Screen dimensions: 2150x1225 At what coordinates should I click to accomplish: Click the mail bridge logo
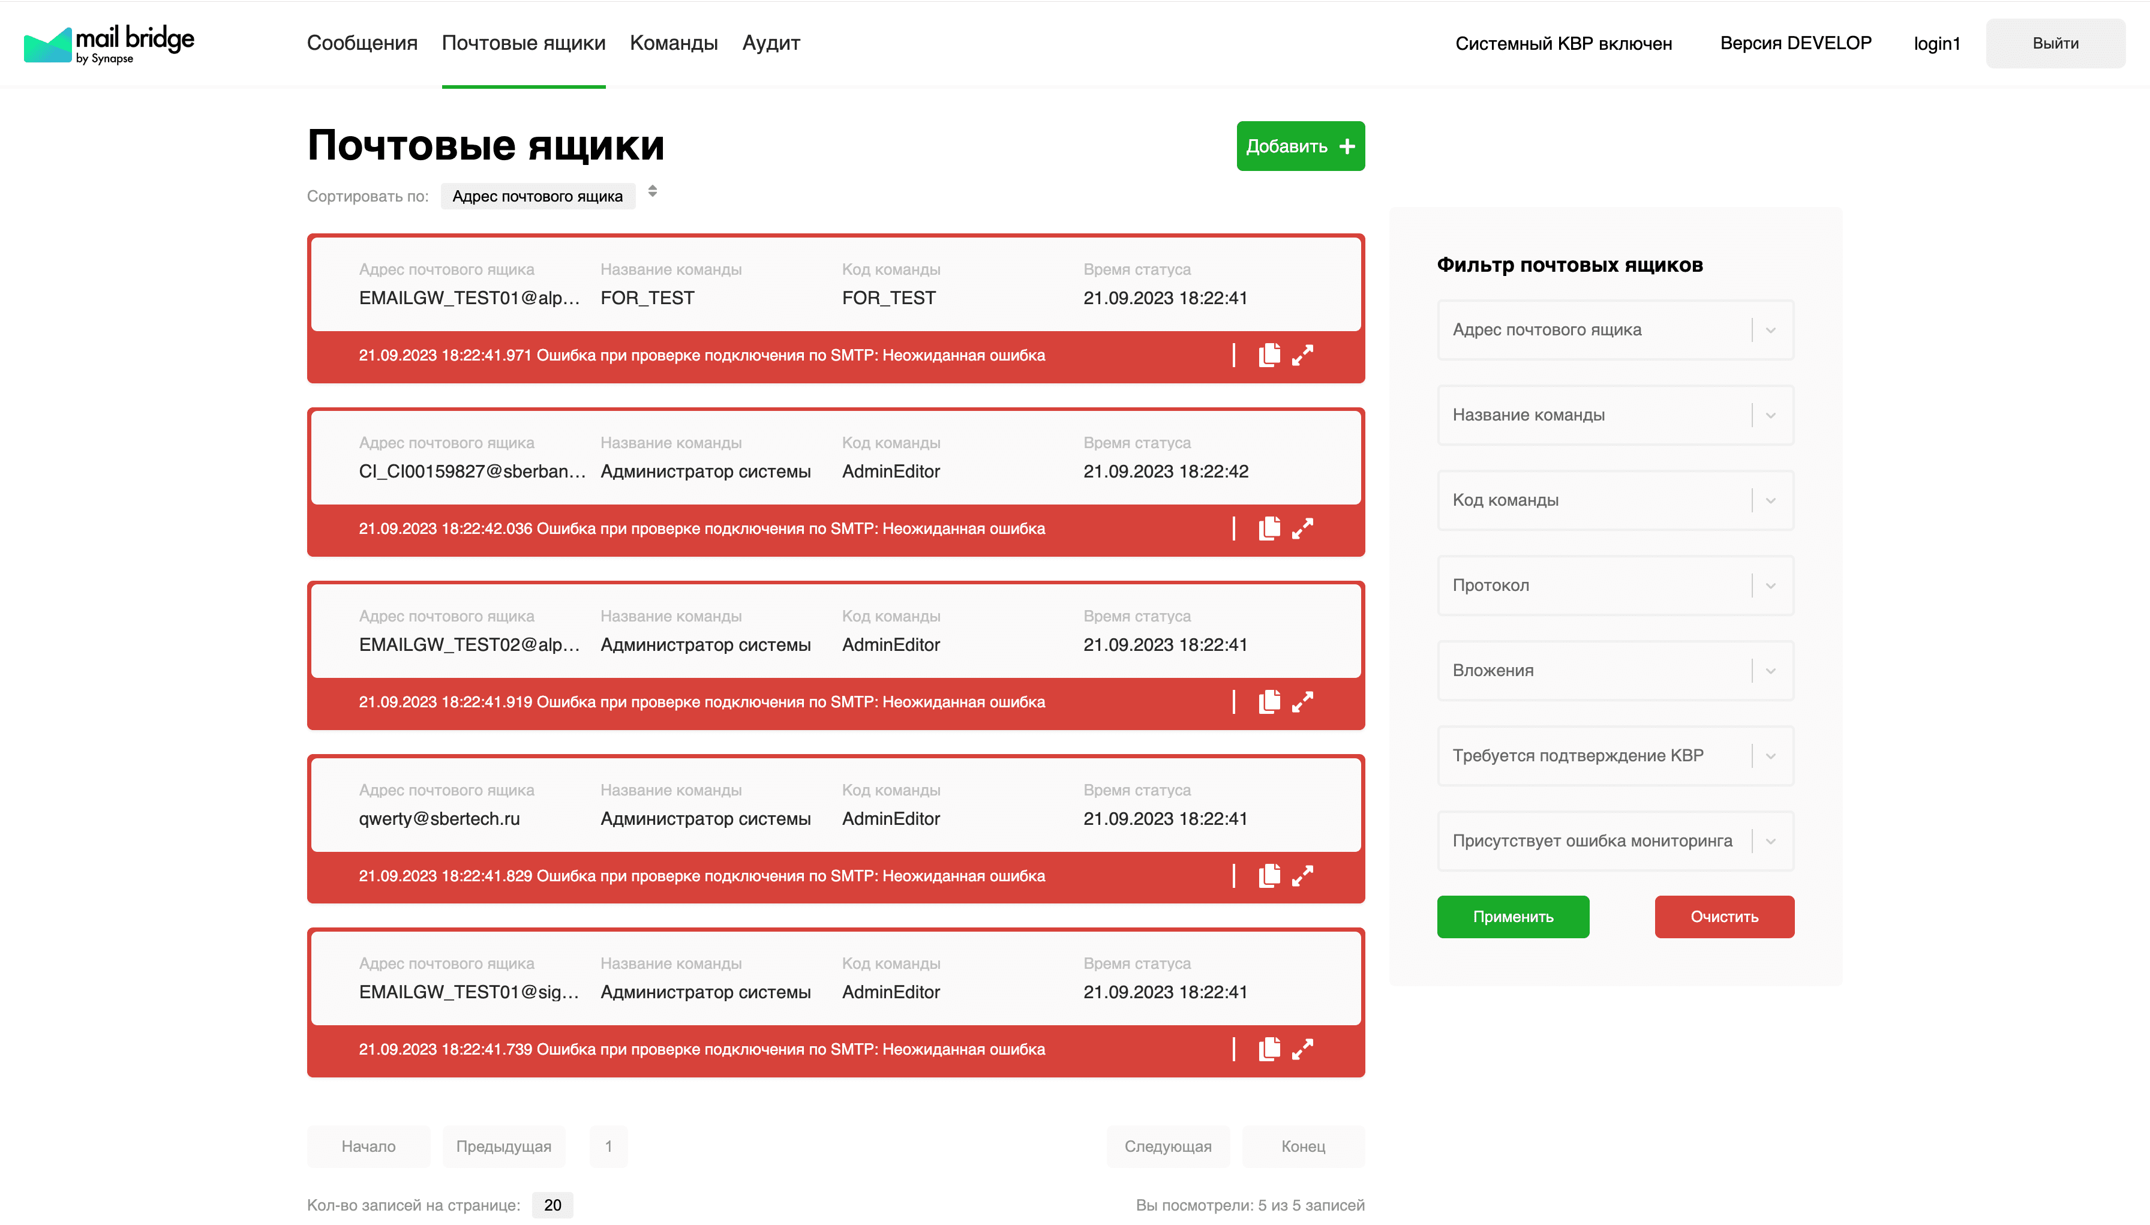pos(109,44)
